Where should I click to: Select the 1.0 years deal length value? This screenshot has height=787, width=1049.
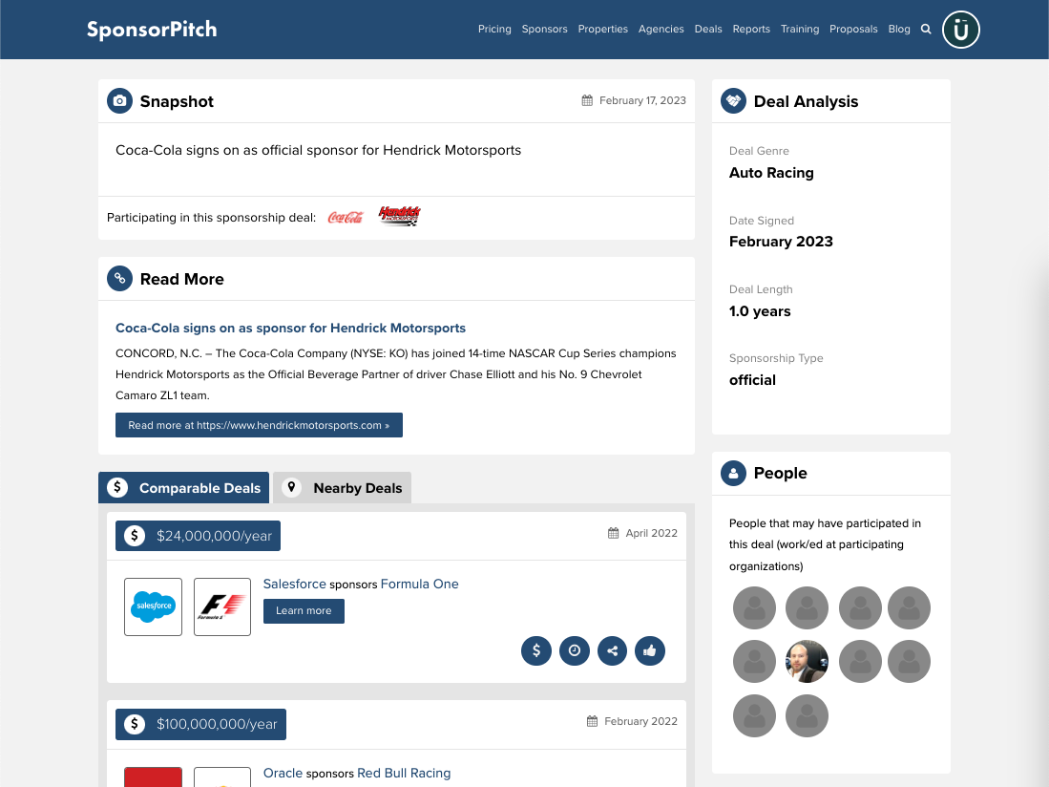pyautogui.click(x=760, y=311)
